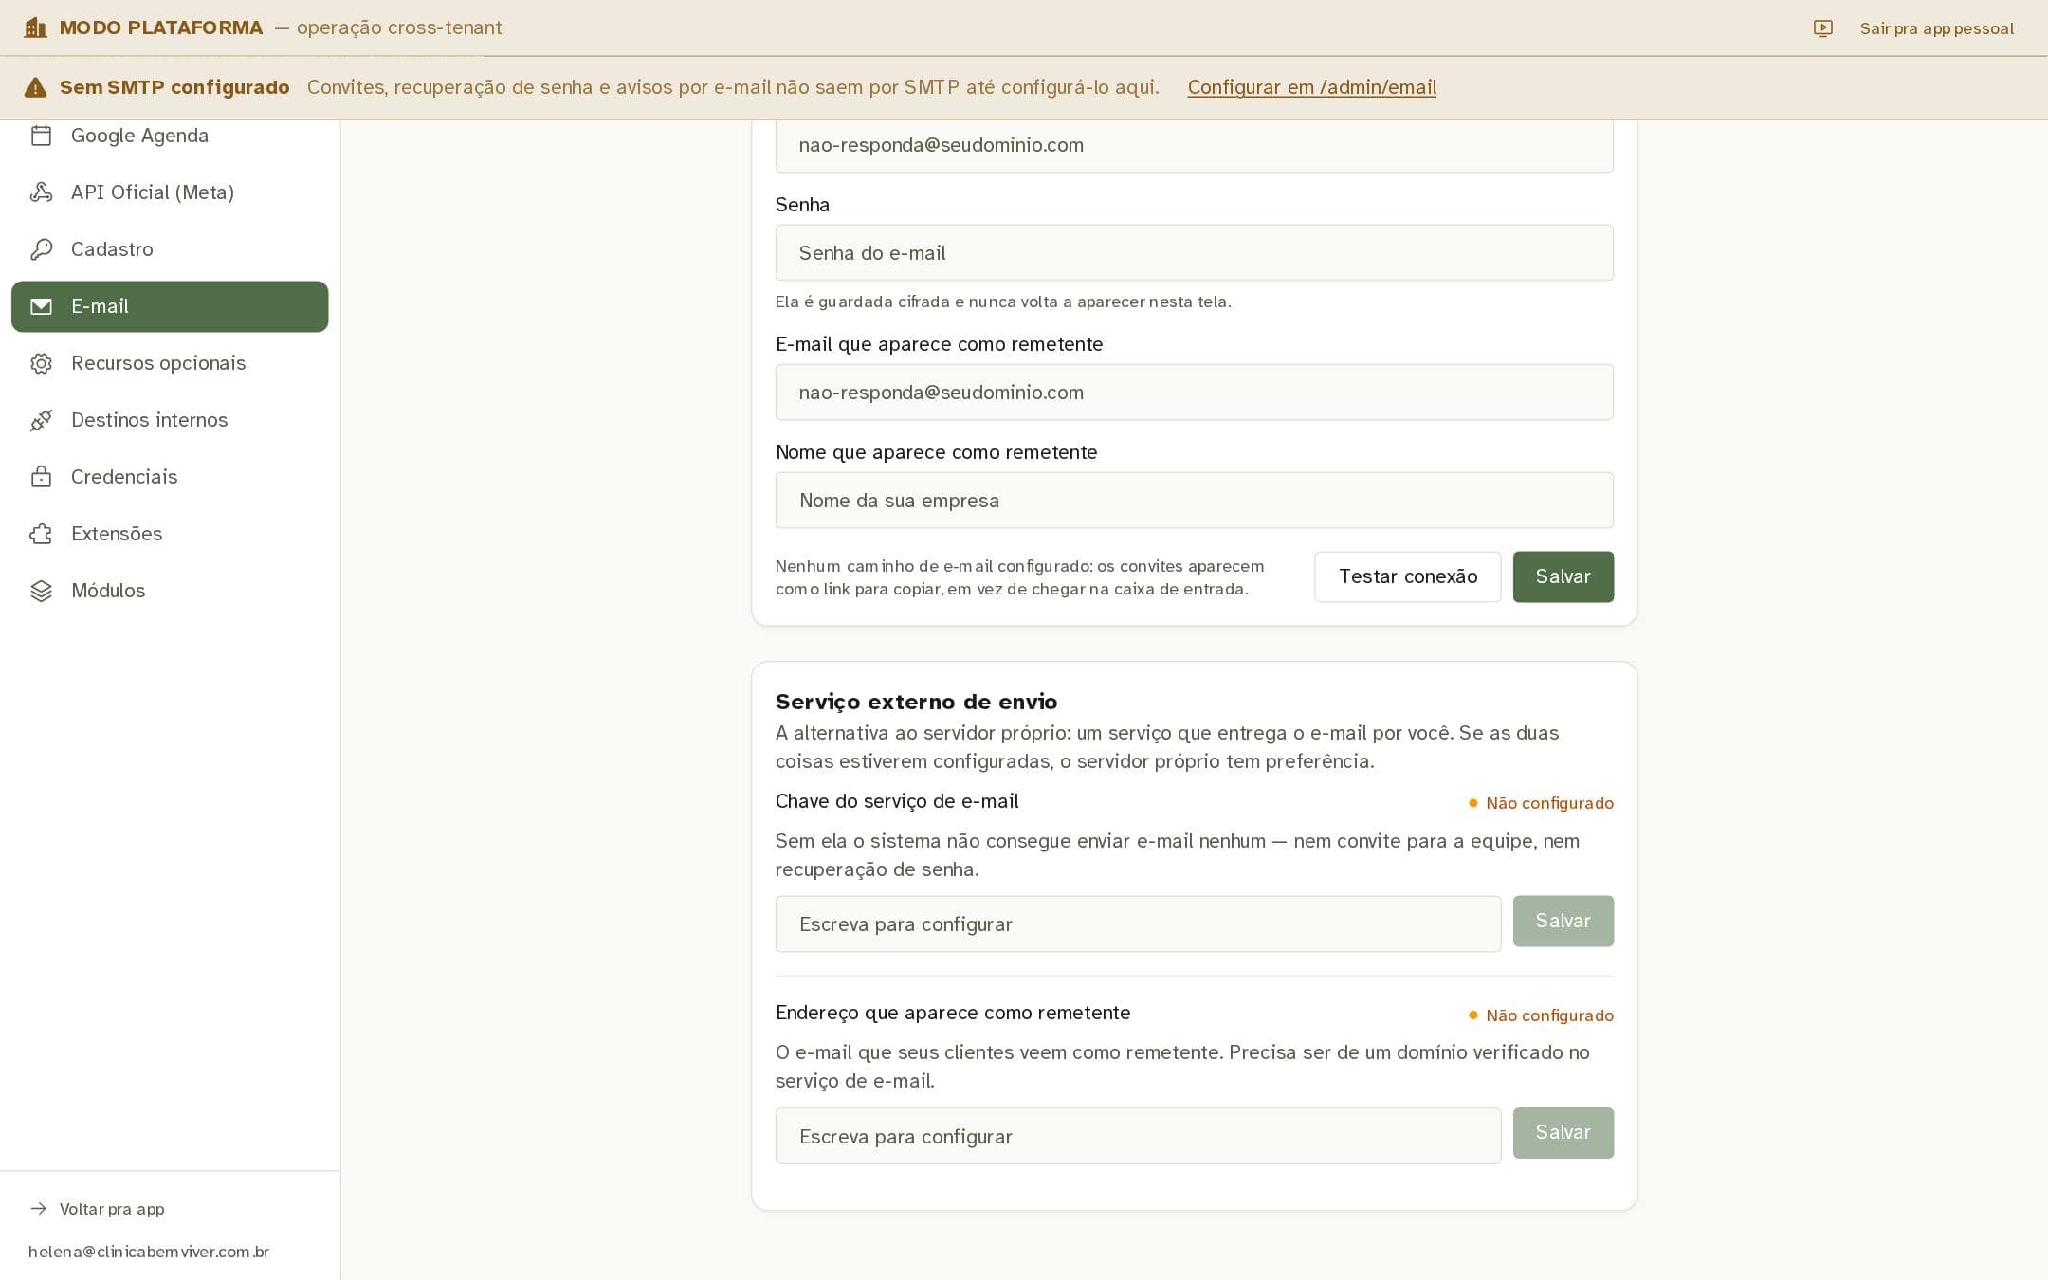The image size is (2048, 1280).
Task: Click the Google Agenda calendar icon
Action: tap(41, 136)
